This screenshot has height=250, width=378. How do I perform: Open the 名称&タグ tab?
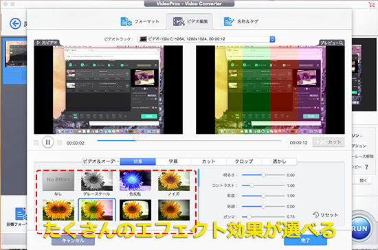pos(241,21)
